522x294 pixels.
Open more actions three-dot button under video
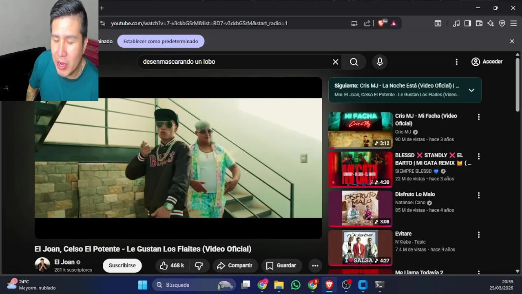point(315,265)
